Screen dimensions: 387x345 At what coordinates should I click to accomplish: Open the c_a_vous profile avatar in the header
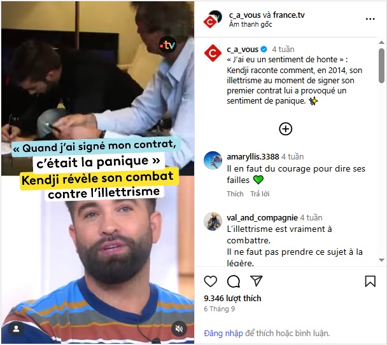pos(213,19)
